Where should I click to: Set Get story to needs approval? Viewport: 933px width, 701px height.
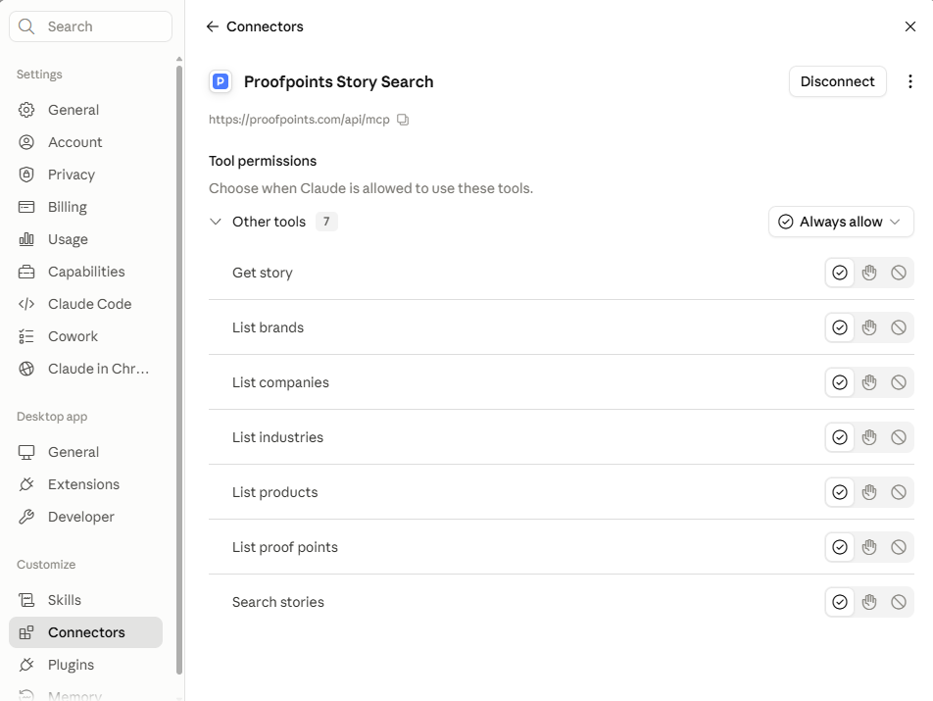click(869, 273)
